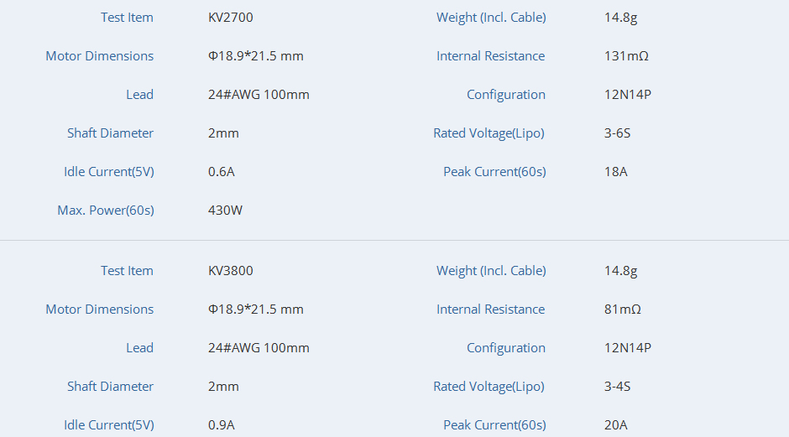The height and width of the screenshot is (437, 789).
Task: Click the Test Item label beside KV2700
Action: (x=127, y=18)
